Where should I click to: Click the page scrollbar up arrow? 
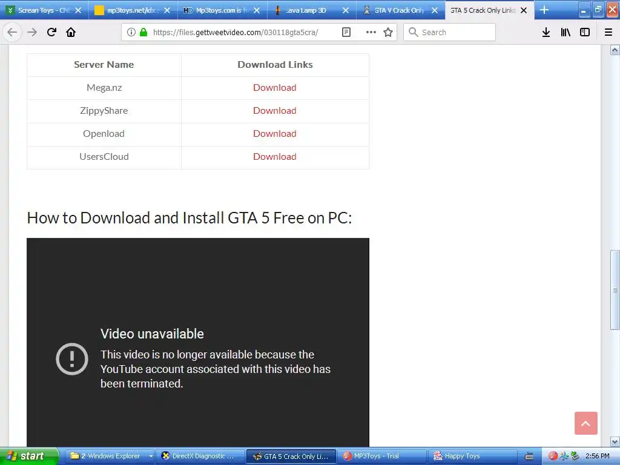(615, 50)
